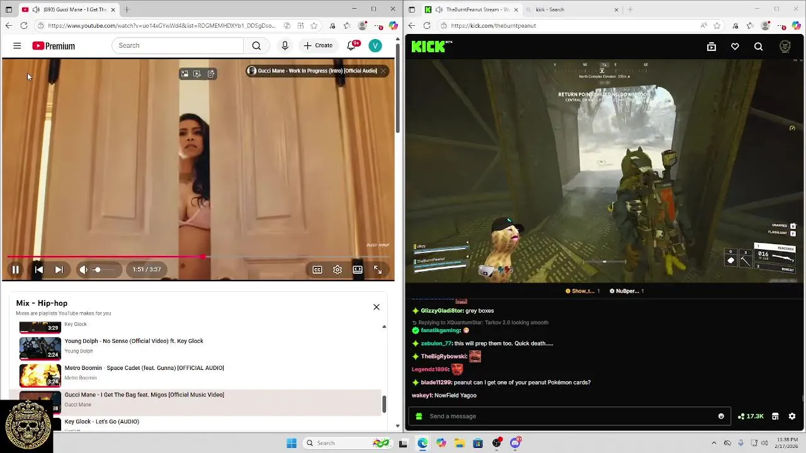806x453 pixels.
Task: Mute the TheBurntPeanut tab audio icon
Action: (x=439, y=9)
